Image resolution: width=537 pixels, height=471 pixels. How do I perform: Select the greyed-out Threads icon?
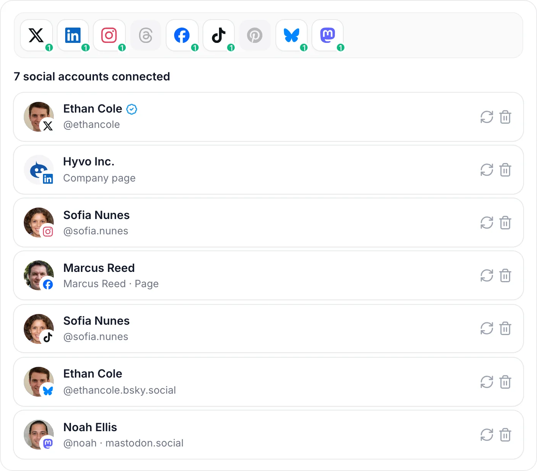pos(146,35)
